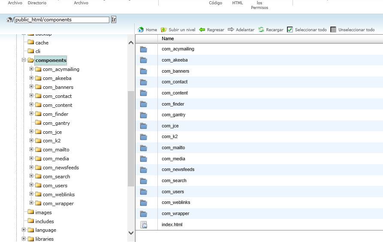Open includes folder in the tree

(45, 221)
